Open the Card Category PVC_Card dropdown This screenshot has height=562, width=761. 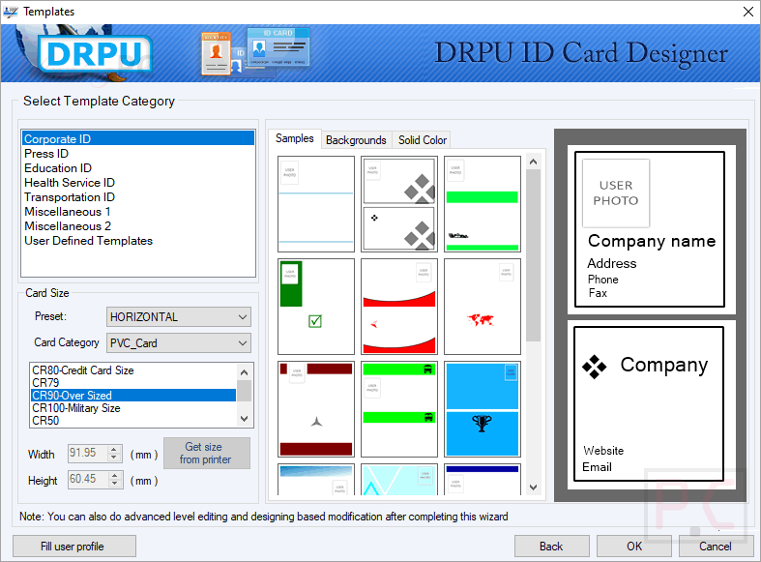[x=179, y=343]
